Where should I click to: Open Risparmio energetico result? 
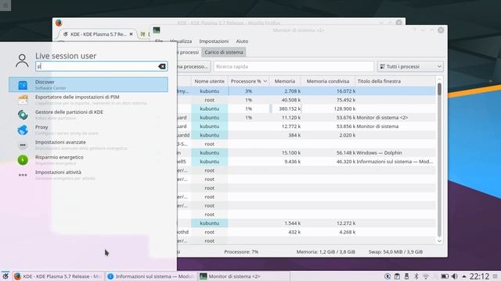88,160
